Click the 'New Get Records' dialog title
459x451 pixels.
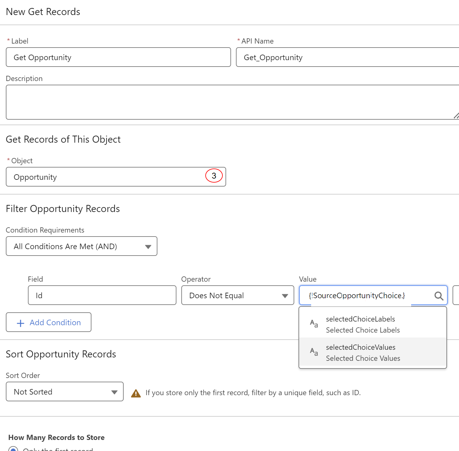43,12
